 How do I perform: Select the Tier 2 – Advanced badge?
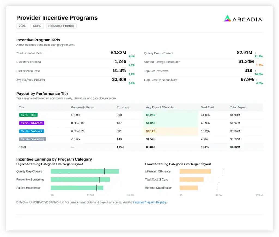[32, 123]
